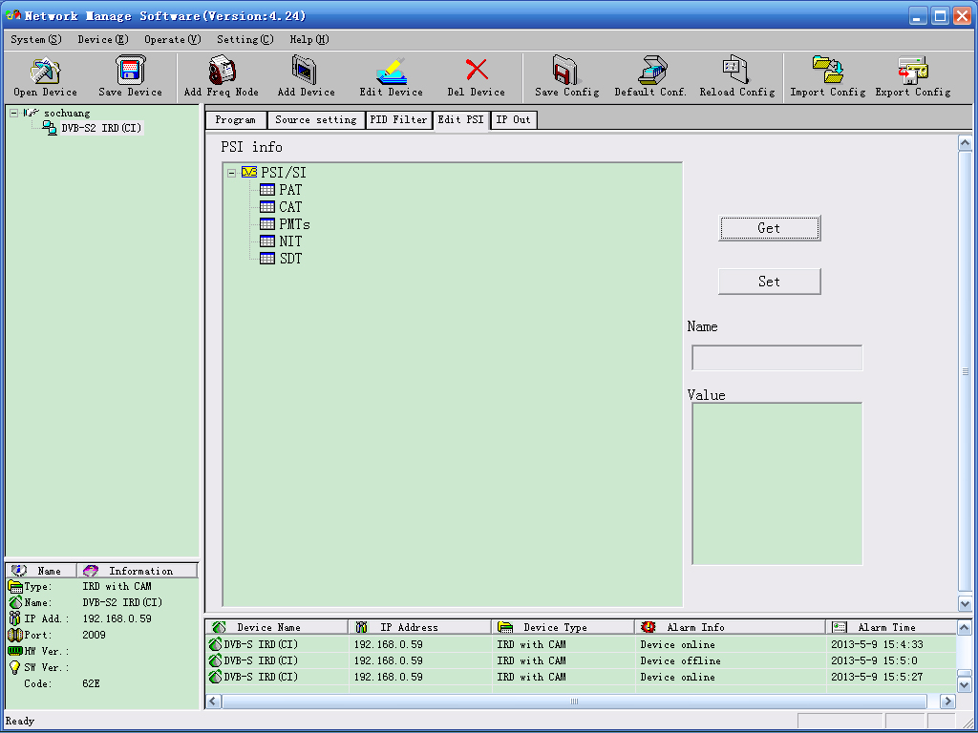978x733 pixels.
Task: Click the Name input field
Action: (x=777, y=359)
